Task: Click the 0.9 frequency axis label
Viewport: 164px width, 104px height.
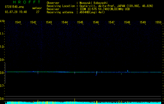Action: [2, 60]
